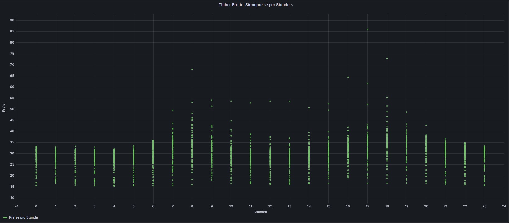Click the Stunden axis tick label 19

[407, 206]
